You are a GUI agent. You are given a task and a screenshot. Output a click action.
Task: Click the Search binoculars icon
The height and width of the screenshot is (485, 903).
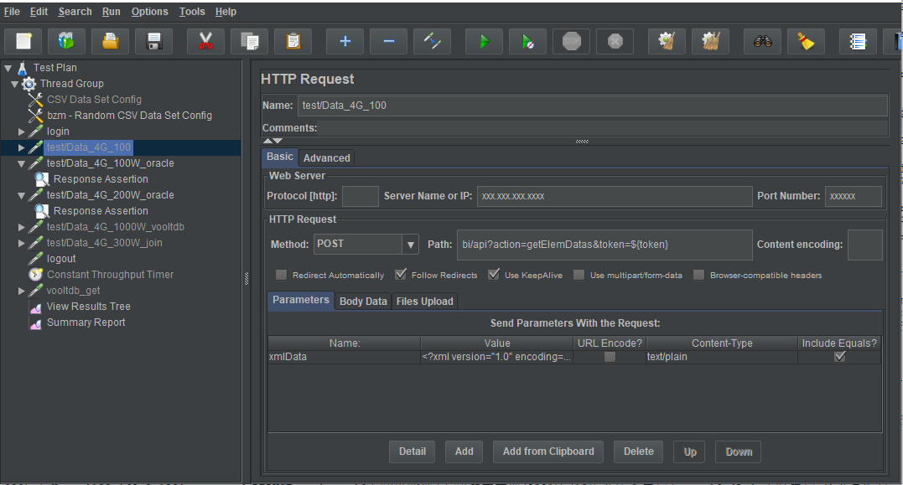(x=762, y=41)
